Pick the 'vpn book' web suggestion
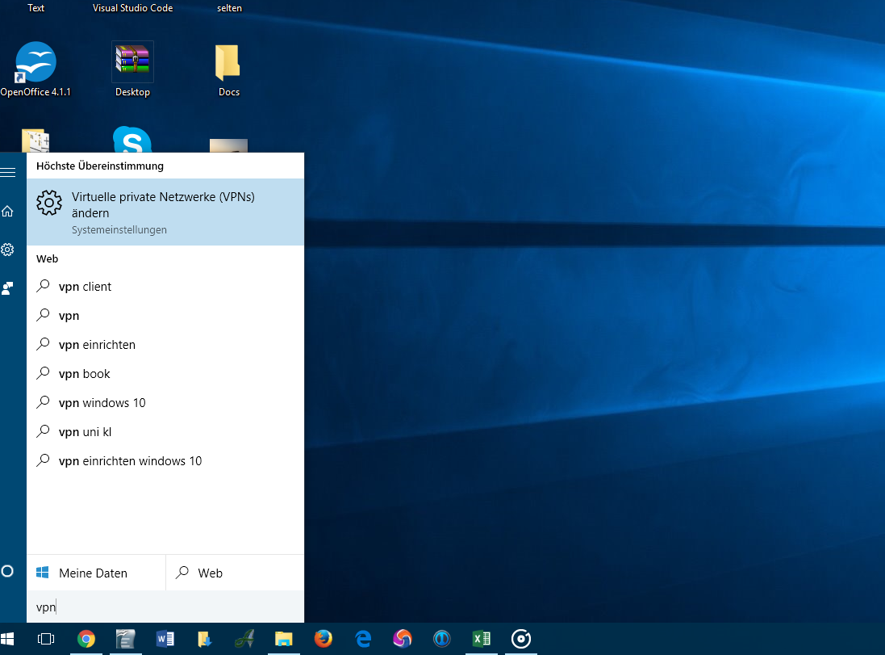Screen dimensions: 885x655 click(x=165, y=374)
